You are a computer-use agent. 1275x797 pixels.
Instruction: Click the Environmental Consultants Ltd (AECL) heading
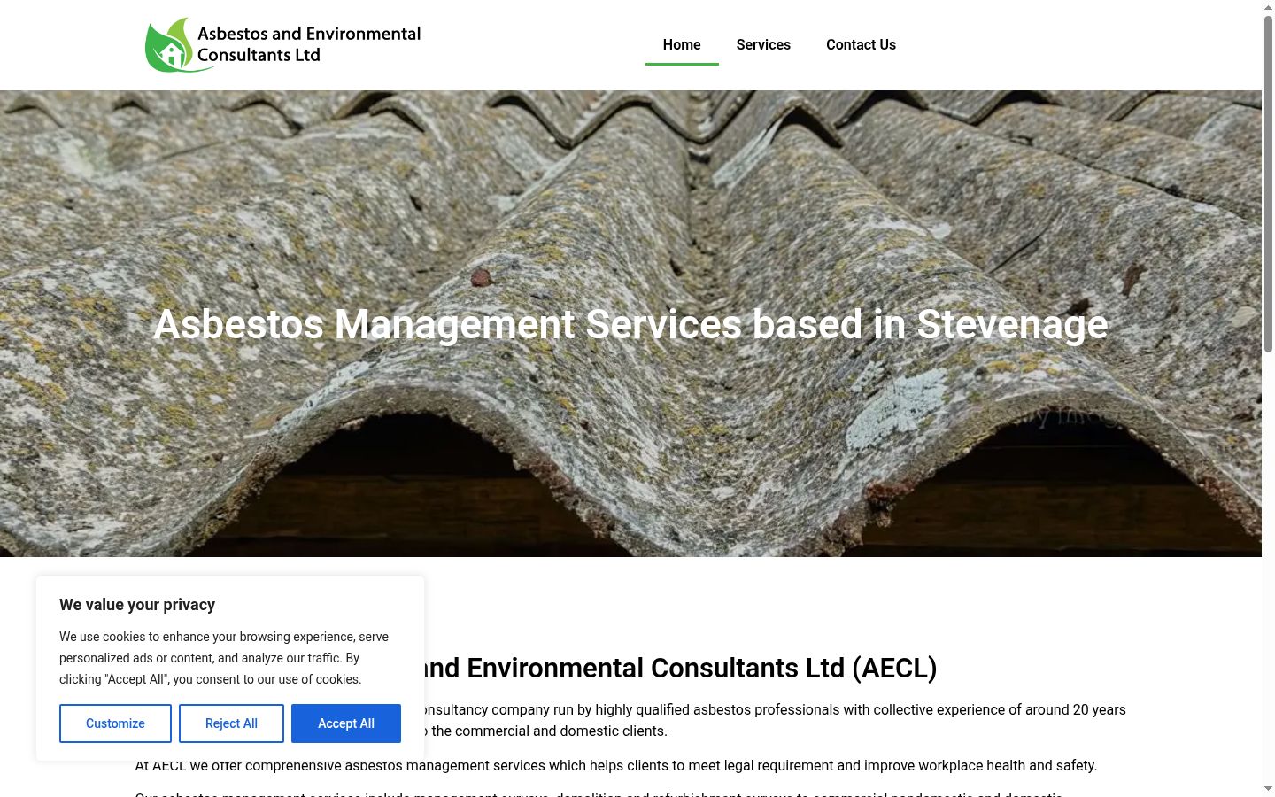[679, 668]
